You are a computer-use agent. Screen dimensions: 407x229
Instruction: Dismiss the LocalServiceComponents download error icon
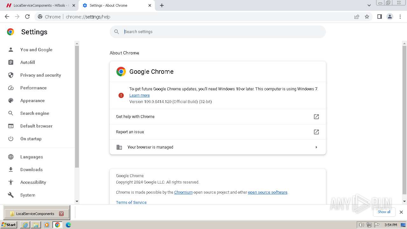click(x=61, y=214)
